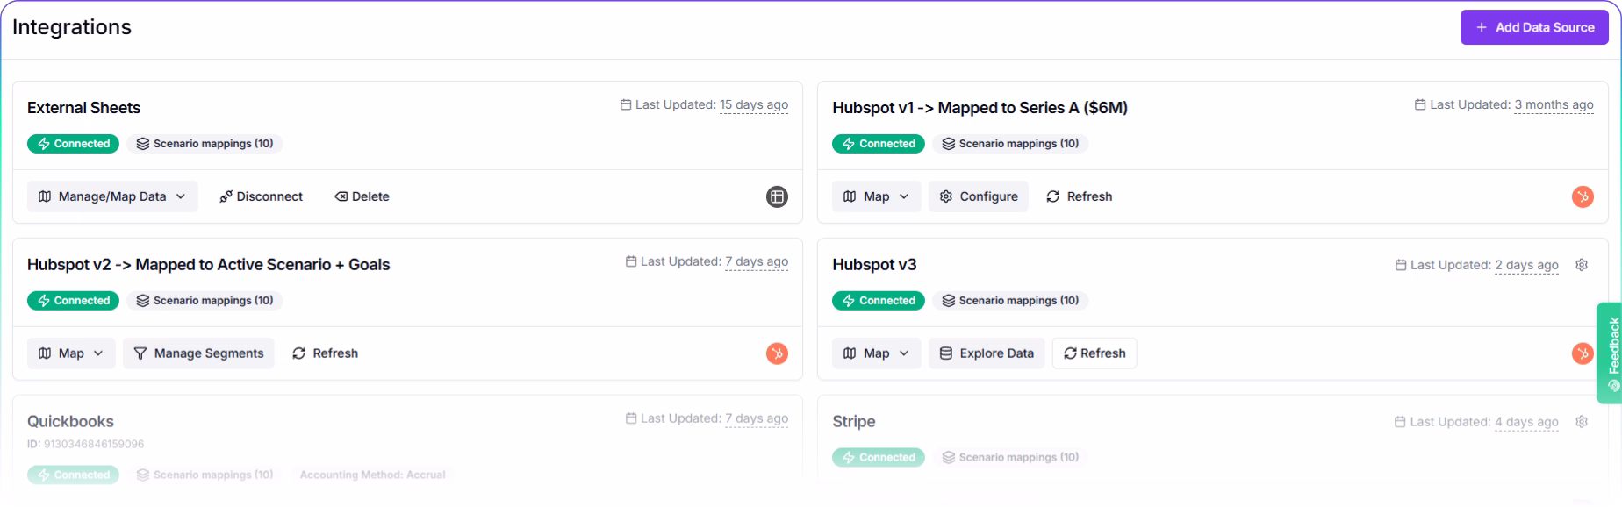Refresh the Hubspot v2 integration
The image size is (1622, 507).
pyautogui.click(x=325, y=353)
